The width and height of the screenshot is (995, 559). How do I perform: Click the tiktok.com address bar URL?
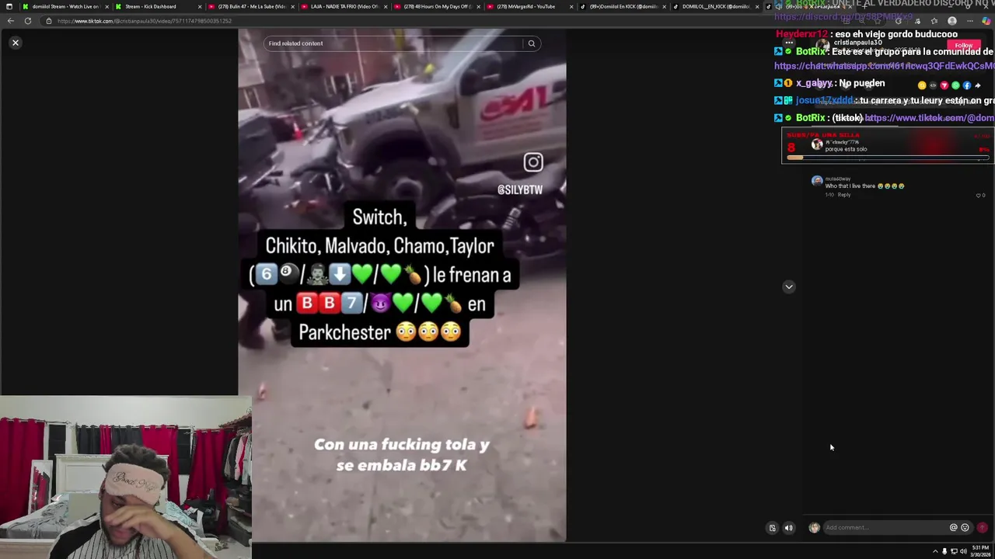point(145,21)
